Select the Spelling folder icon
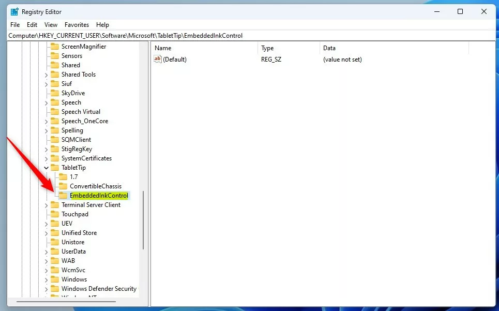499x311 pixels. point(55,130)
